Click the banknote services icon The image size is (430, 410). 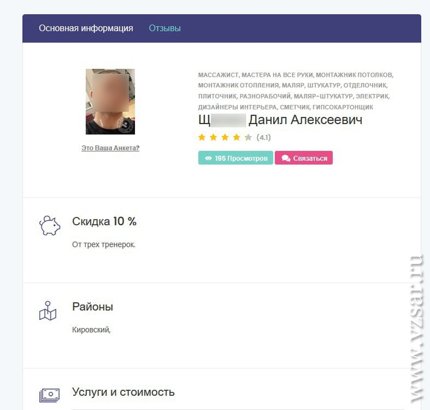pyautogui.click(x=49, y=395)
